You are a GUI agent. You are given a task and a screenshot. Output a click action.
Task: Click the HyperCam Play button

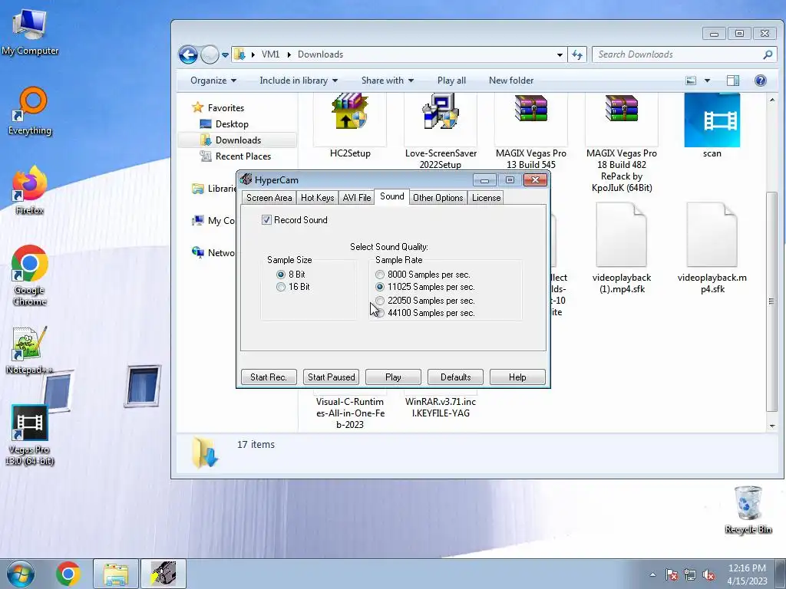[393, 377]
